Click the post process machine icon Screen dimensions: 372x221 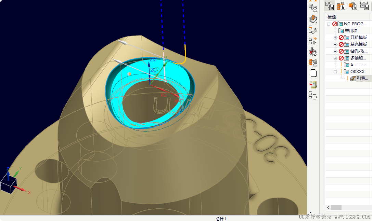coord(313,85)
